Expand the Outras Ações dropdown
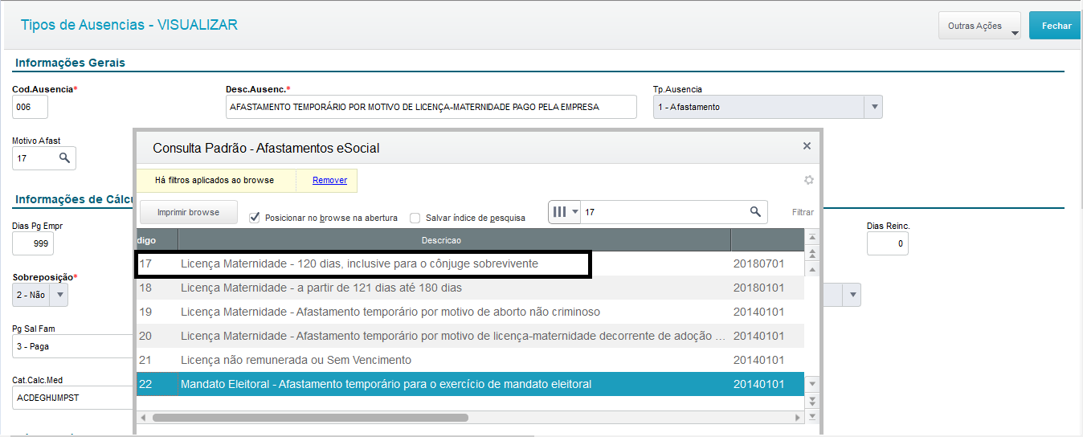Screen dimensions: 1083x437 click(x=979, y=26)
